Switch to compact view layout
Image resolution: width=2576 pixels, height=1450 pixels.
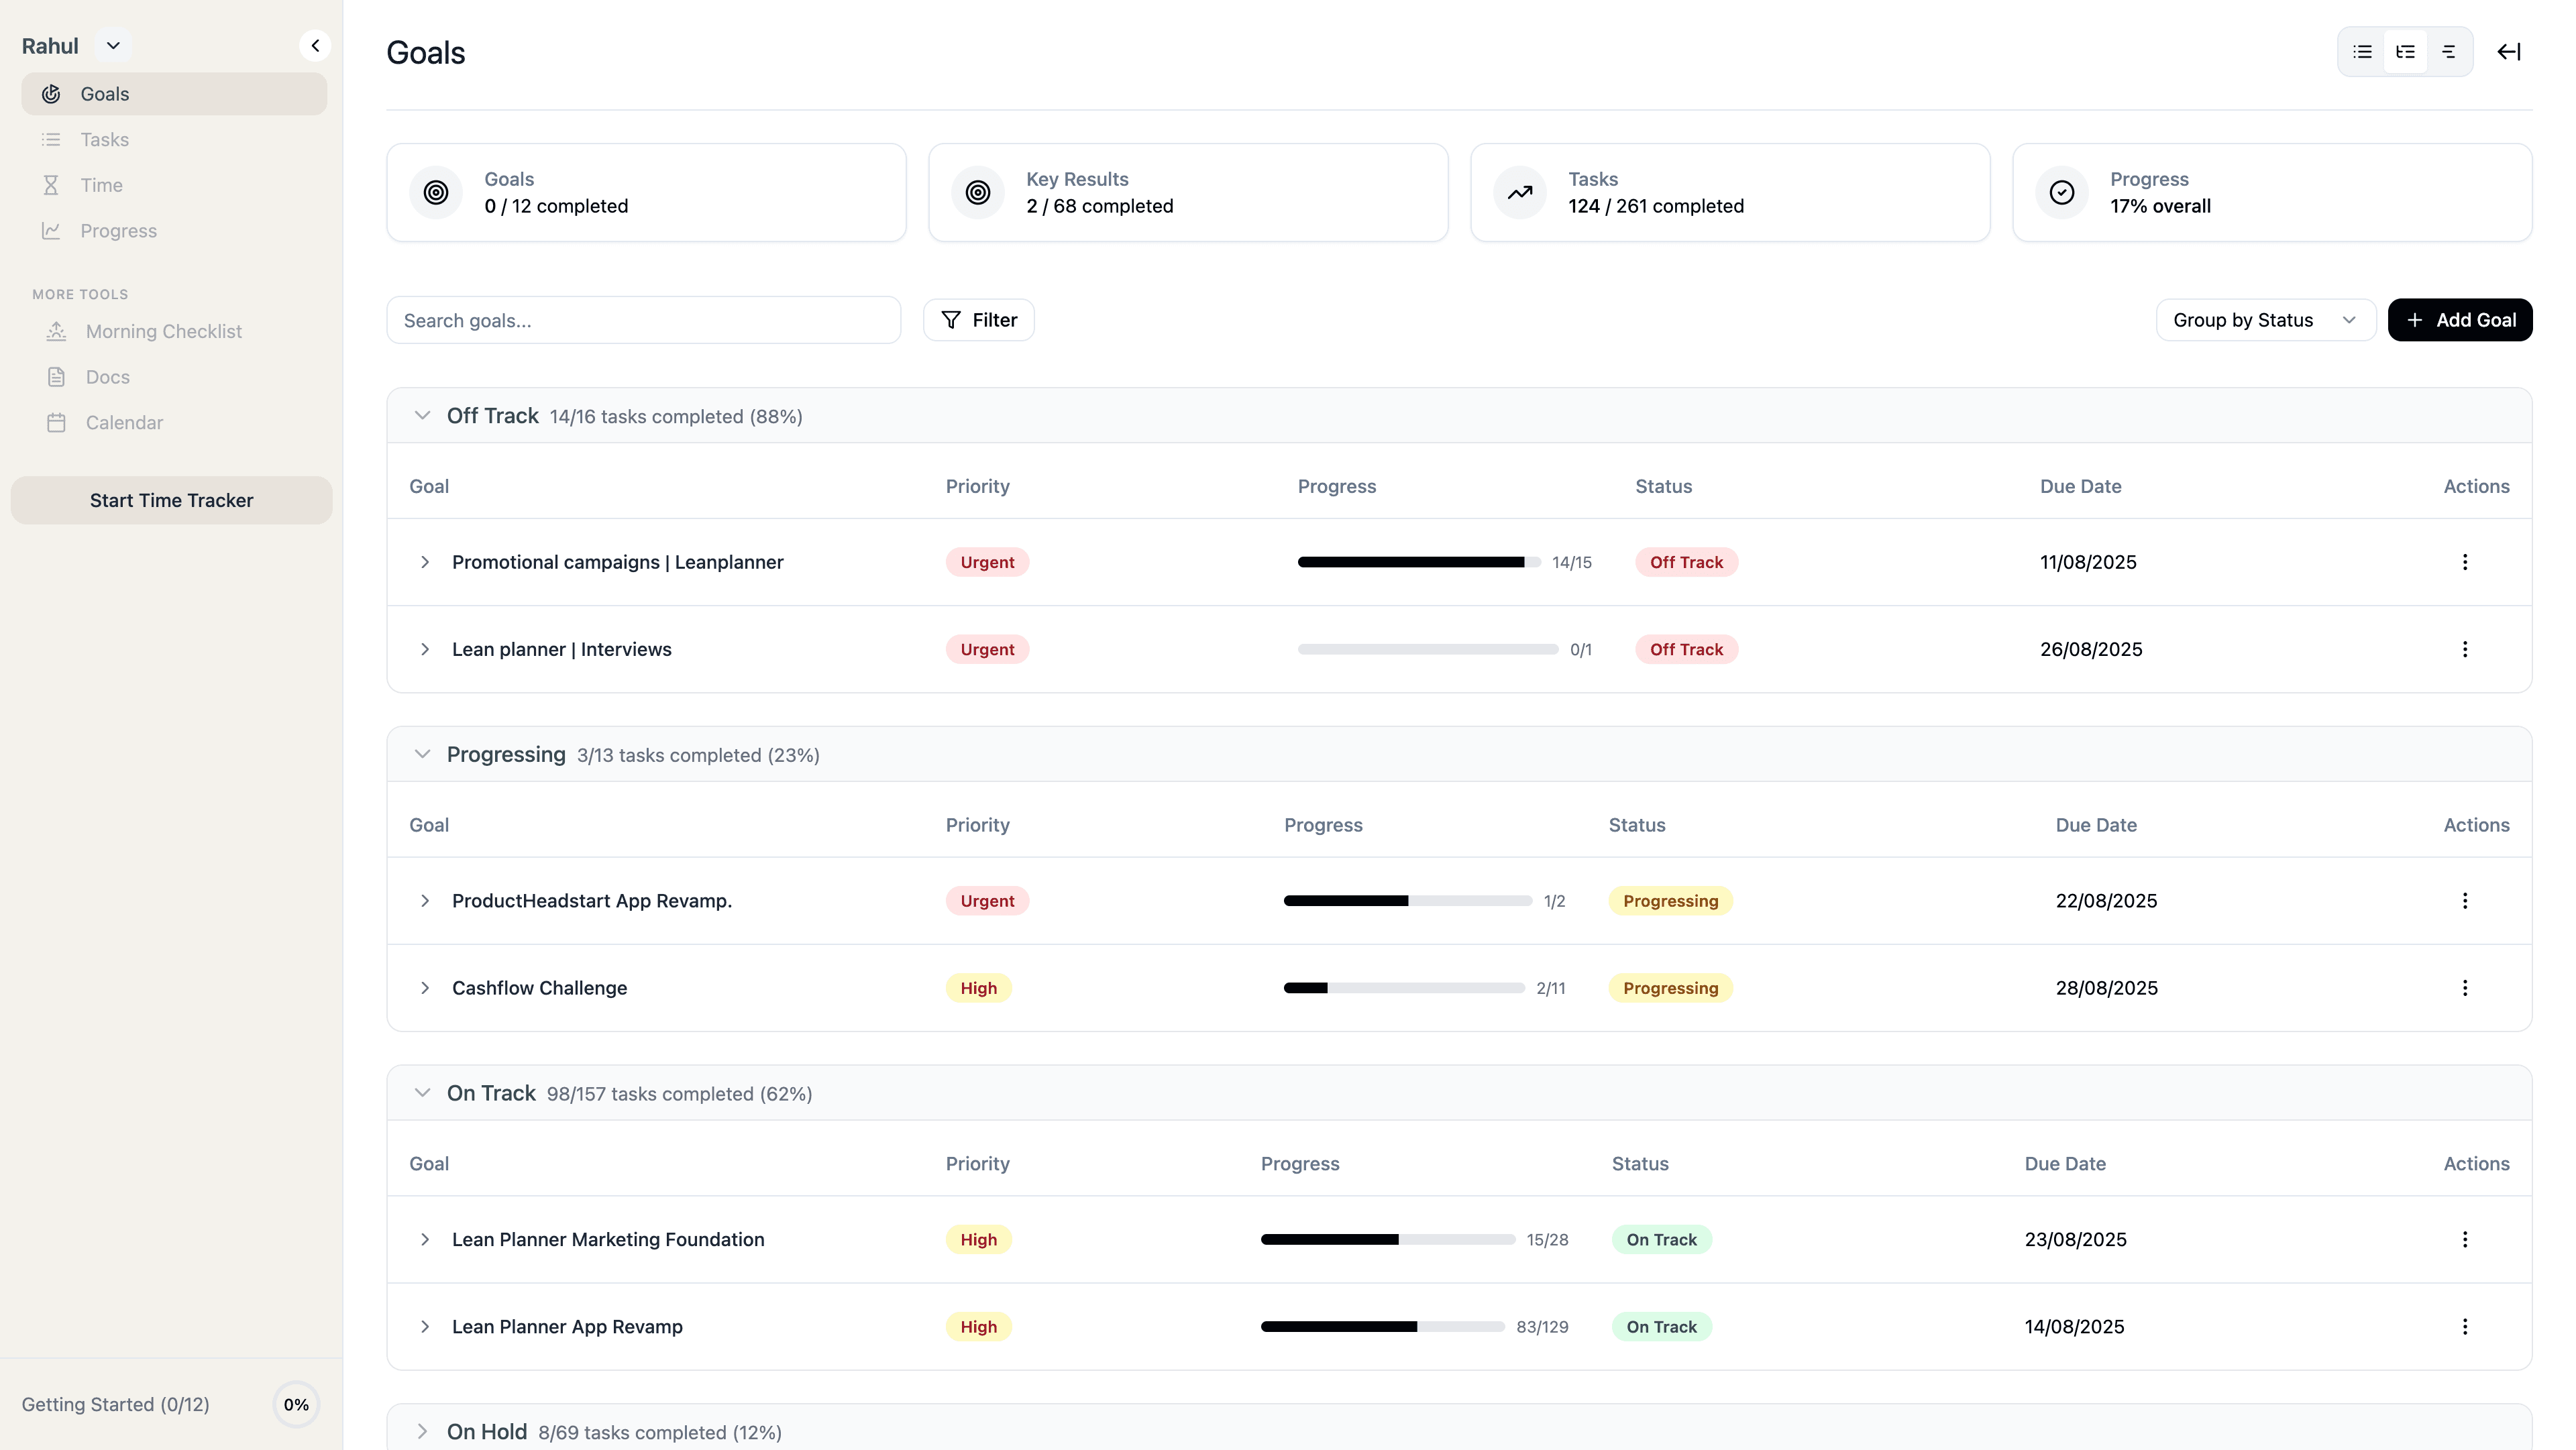coord(2449,51)
